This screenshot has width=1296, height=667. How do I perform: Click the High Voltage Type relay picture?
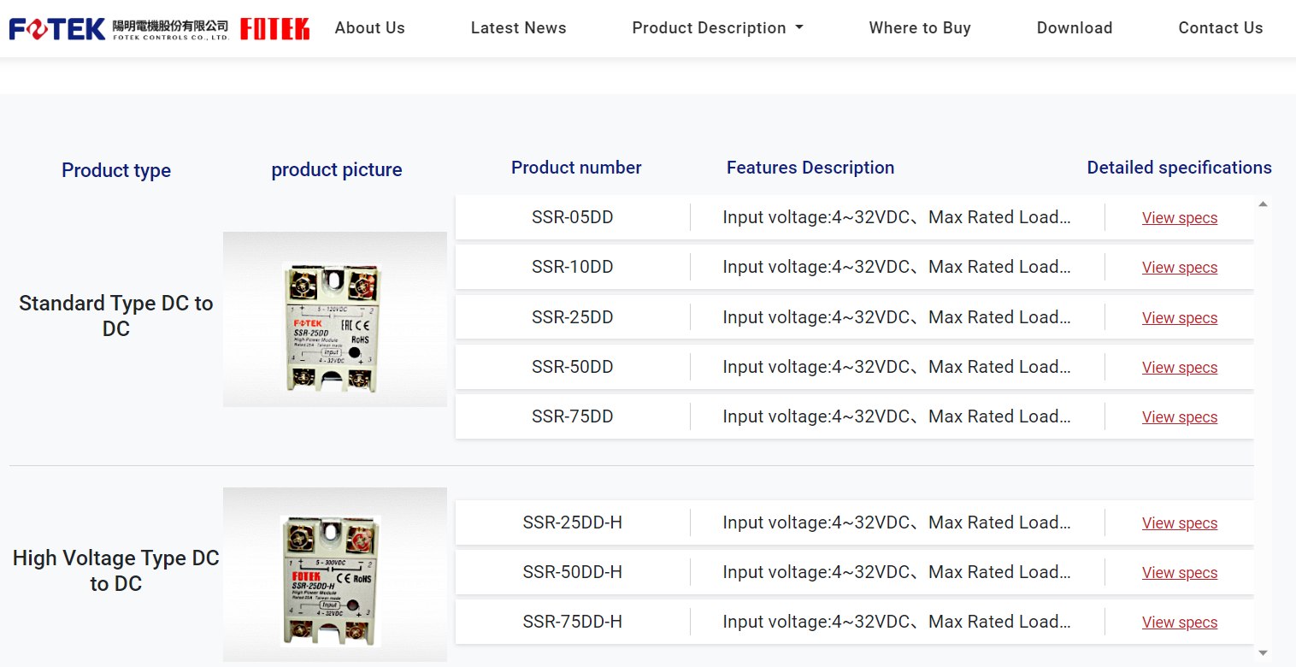[x=335, y=575]
